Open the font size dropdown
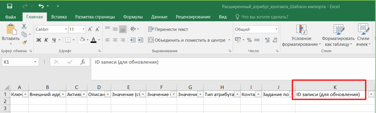Image resolution: width=376 pixels, height=113 pixels. tap(83, 29)
